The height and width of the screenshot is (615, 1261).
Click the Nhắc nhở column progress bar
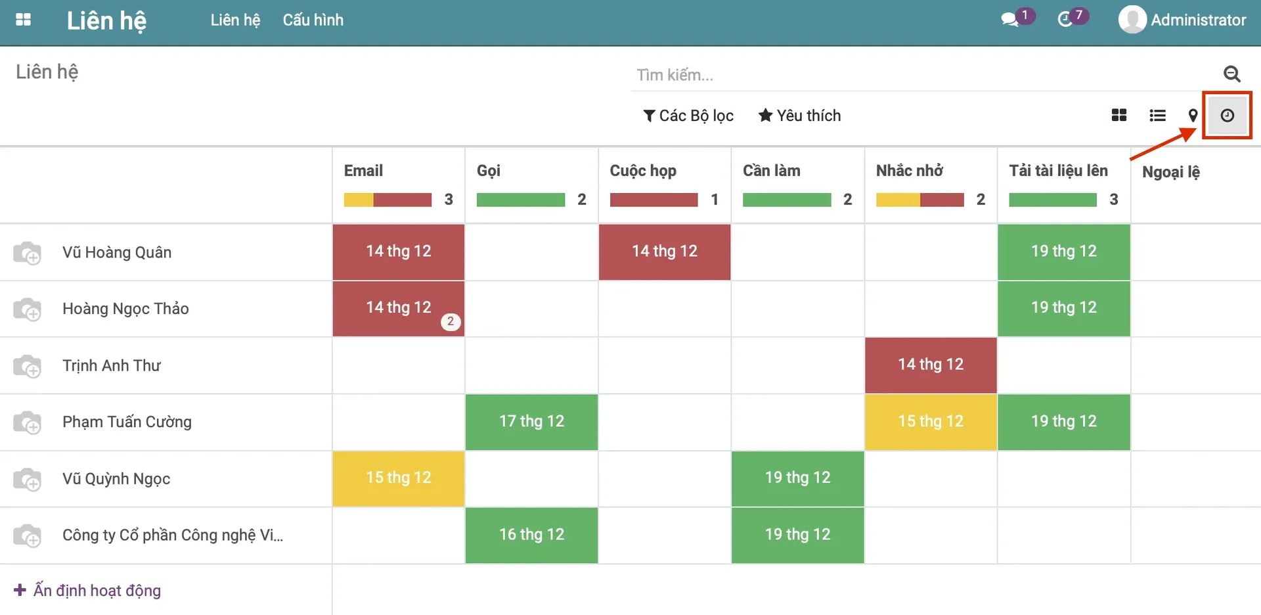tap(920, 200)
